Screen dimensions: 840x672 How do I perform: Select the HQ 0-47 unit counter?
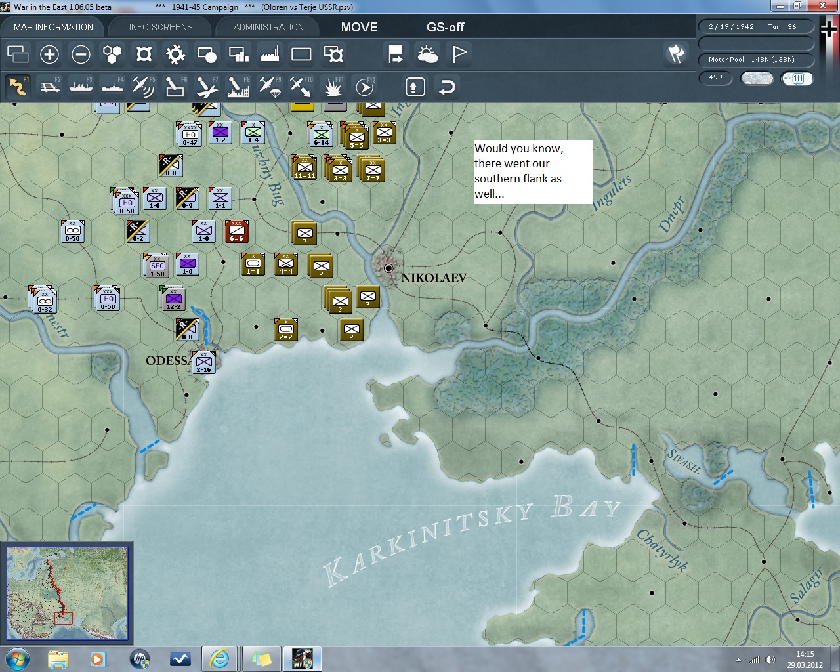coord(190,135)
